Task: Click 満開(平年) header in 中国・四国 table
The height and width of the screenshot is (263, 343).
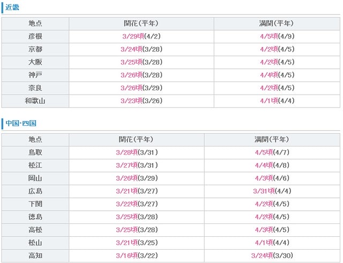Action: pyautogui.click(x=272, y=140)
